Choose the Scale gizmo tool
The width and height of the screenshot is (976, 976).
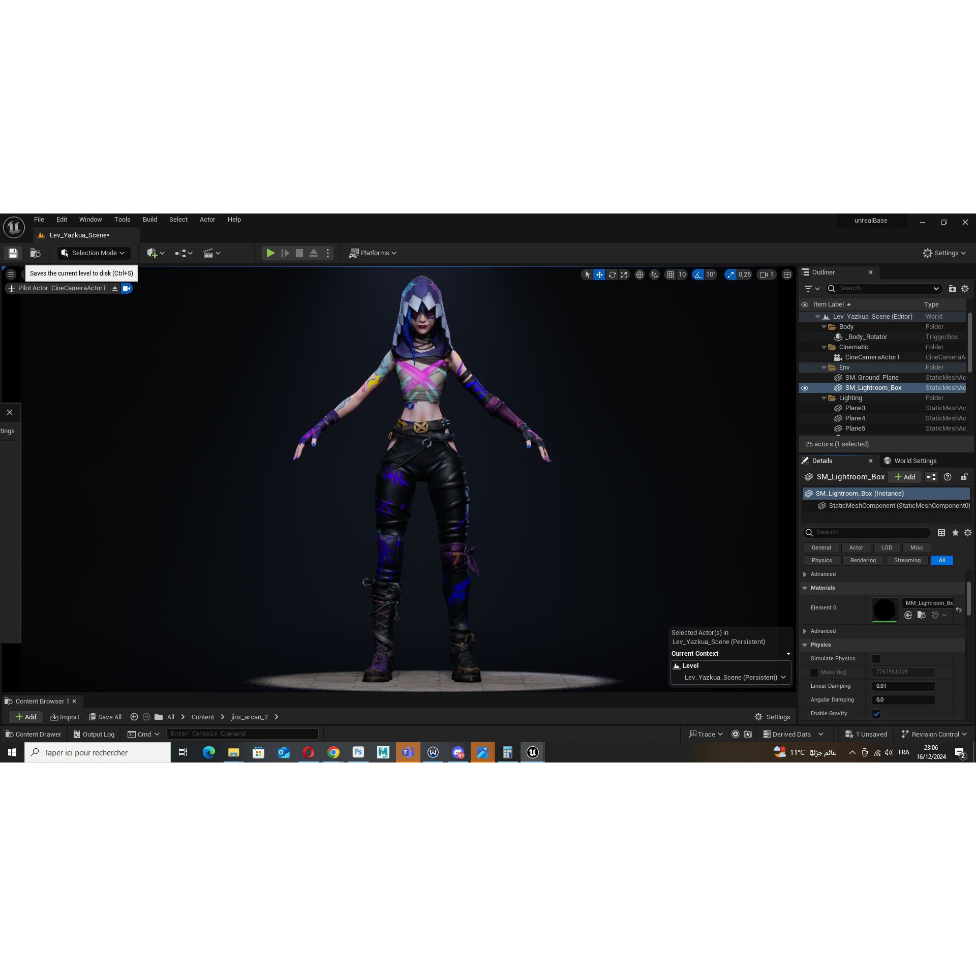[624, 274]
